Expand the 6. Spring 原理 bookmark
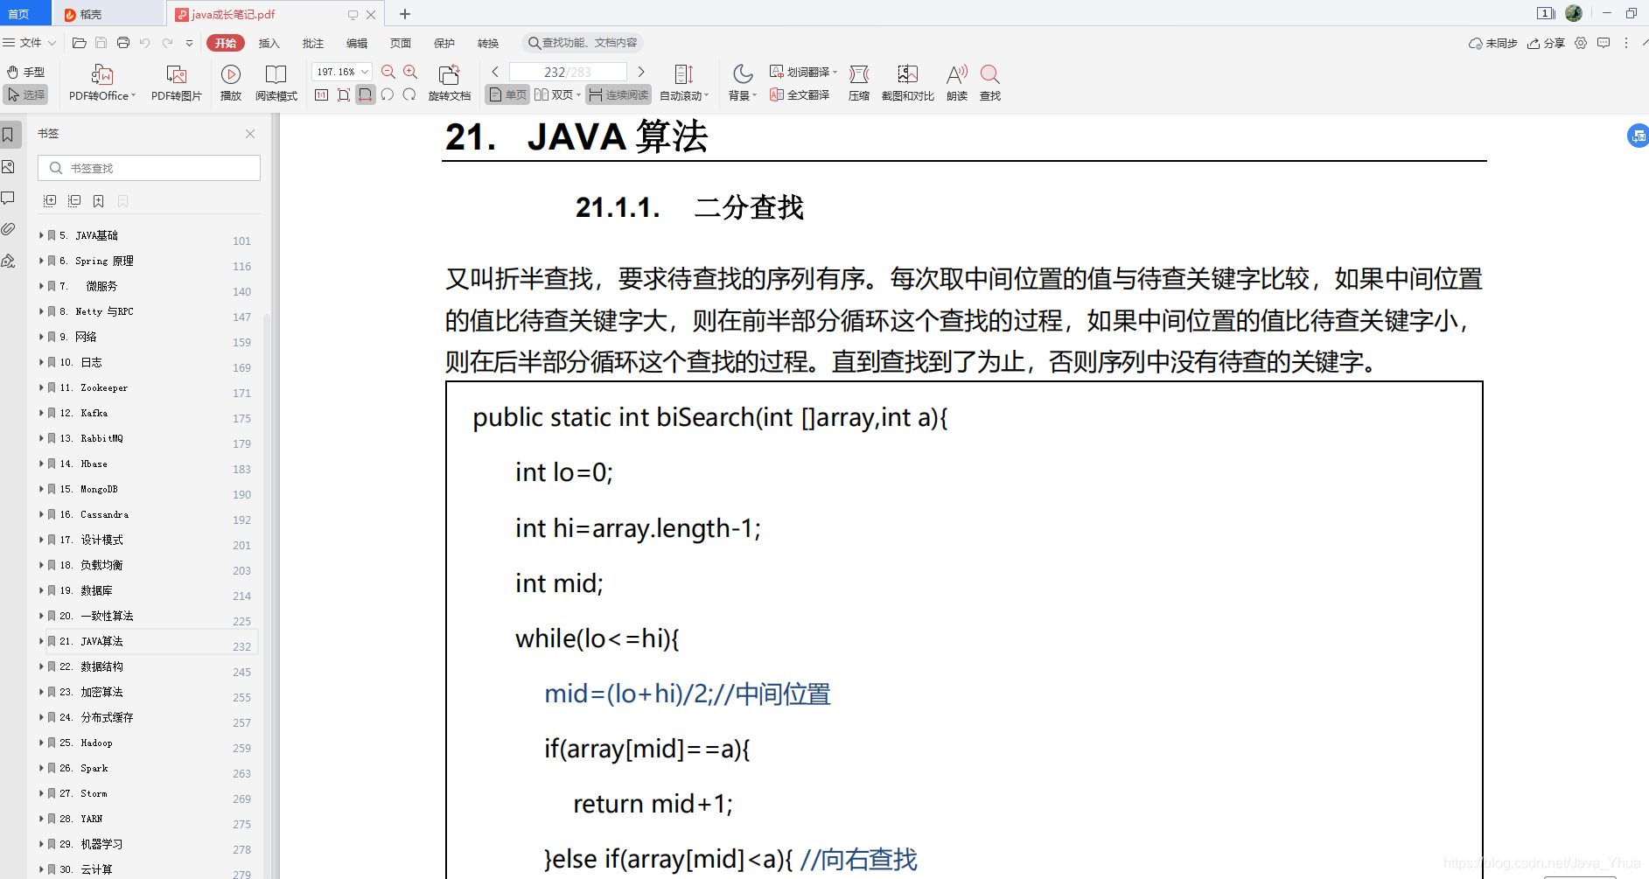 tap(41, 261)
